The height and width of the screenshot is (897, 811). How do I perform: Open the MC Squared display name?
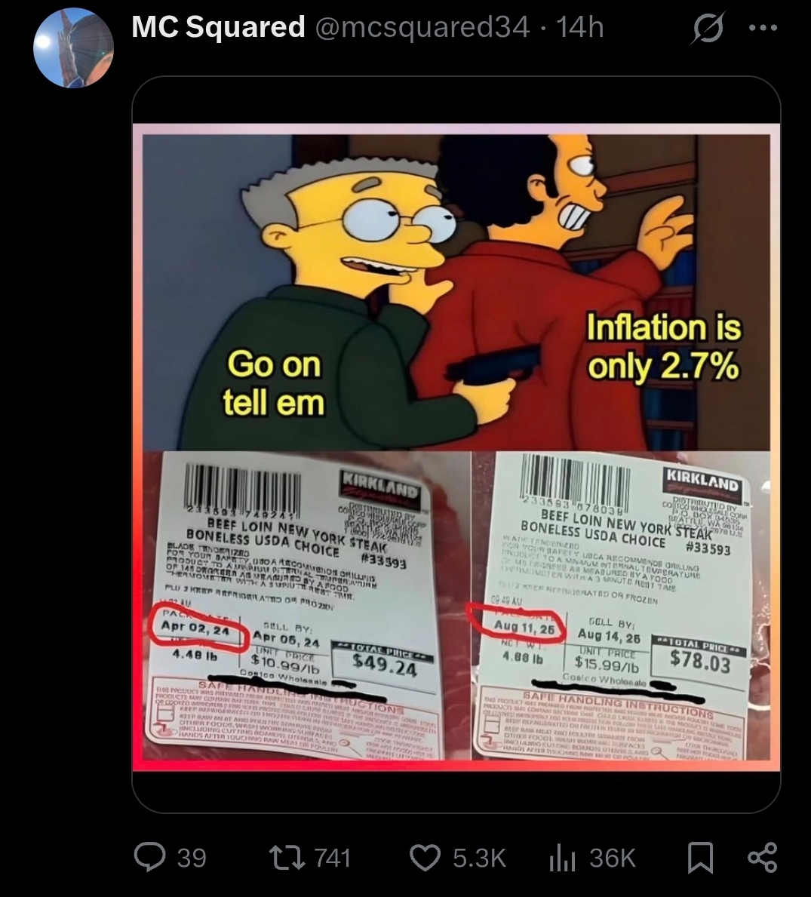pos(218,26)
